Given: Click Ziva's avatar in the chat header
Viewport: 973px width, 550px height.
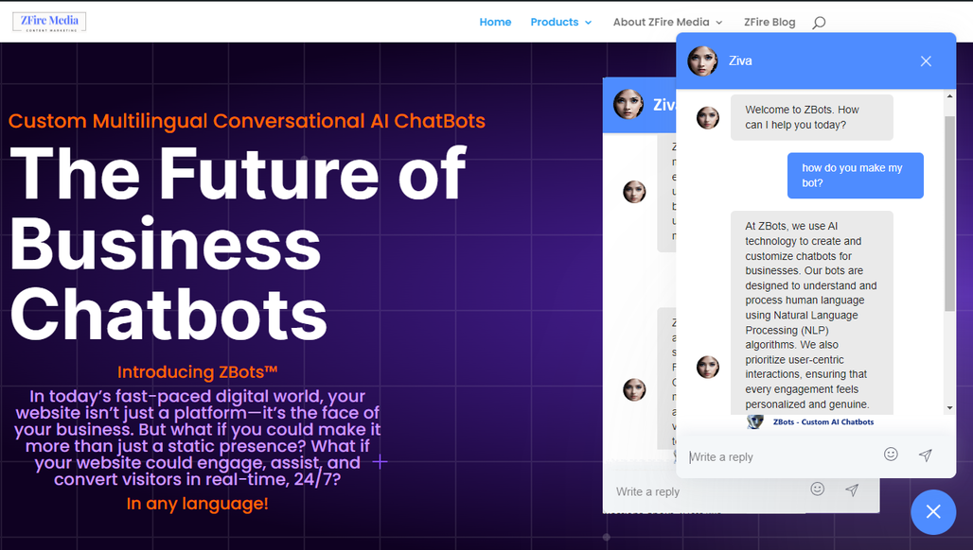Looking at the screenshot, I should point(702,60).
